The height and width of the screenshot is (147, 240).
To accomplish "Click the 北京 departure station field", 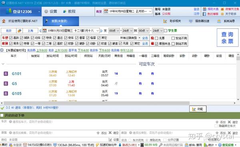I will point(8,31).
